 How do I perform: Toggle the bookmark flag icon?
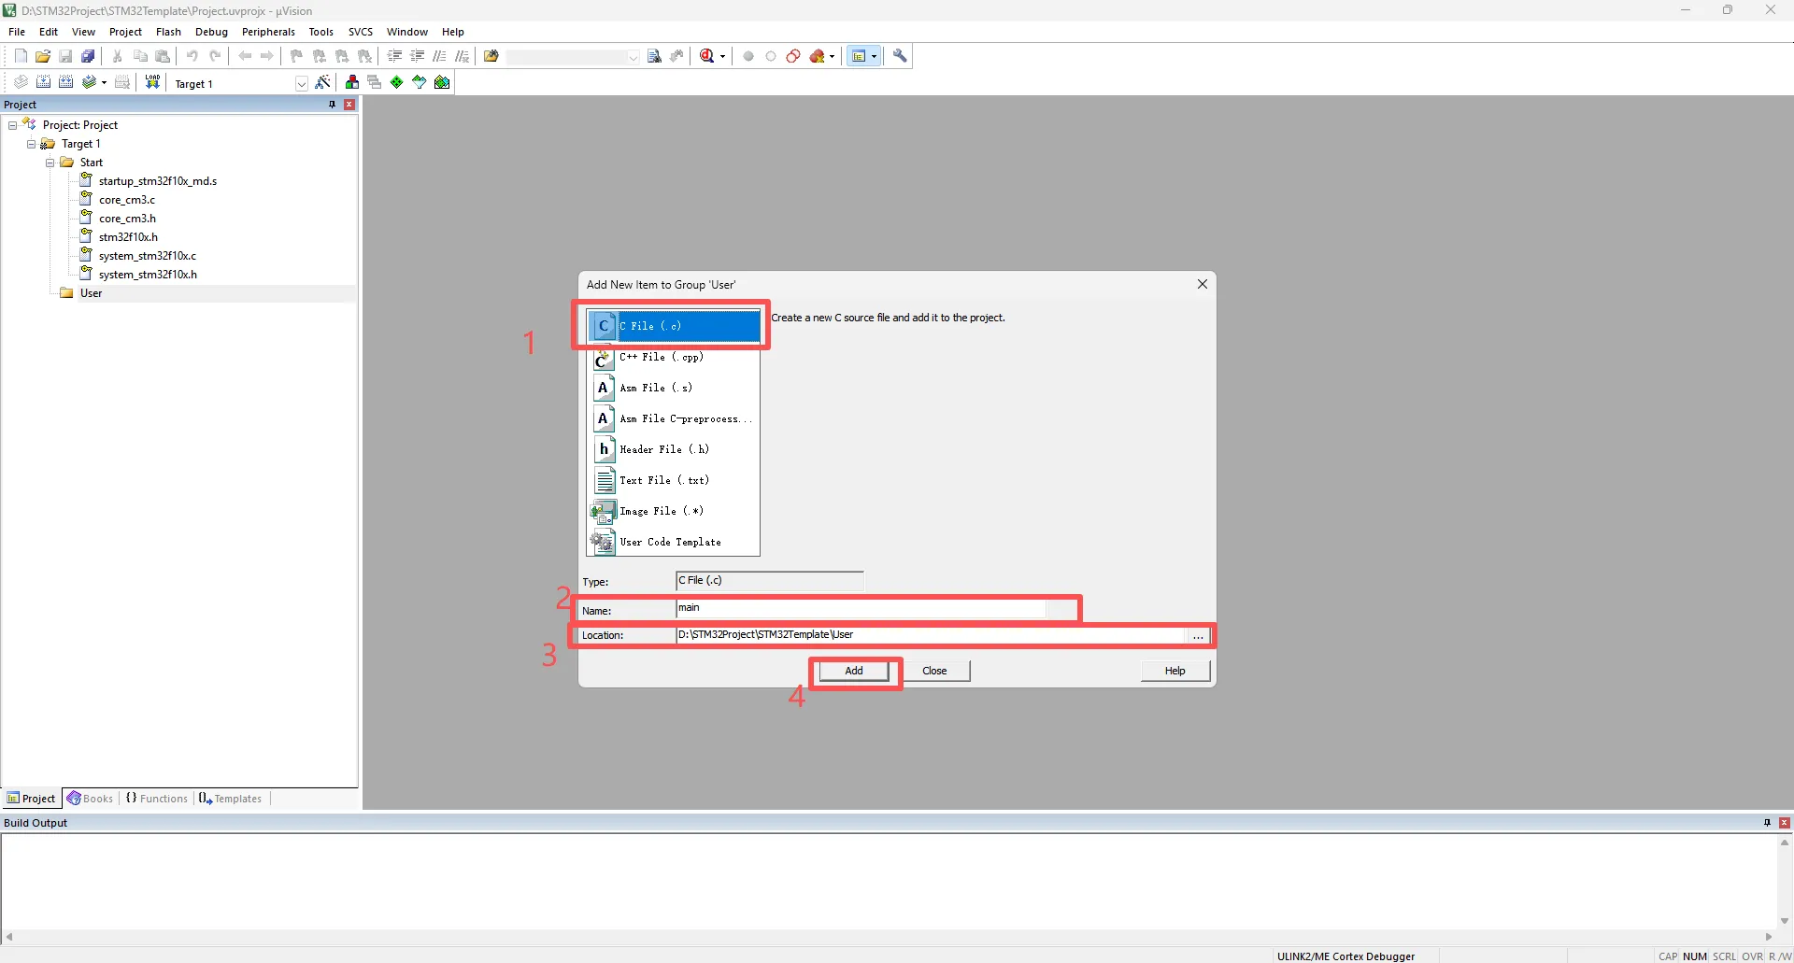(297, 56)
